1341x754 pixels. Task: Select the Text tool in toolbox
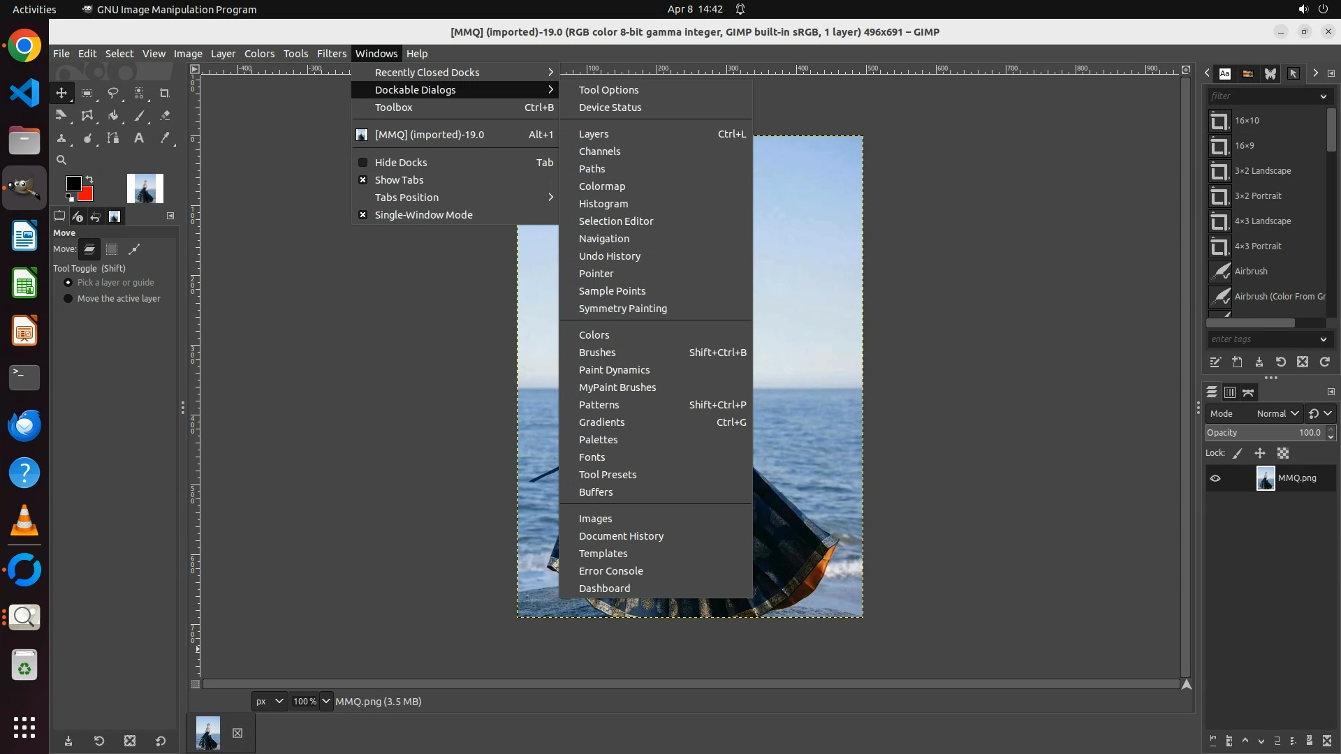139,138
